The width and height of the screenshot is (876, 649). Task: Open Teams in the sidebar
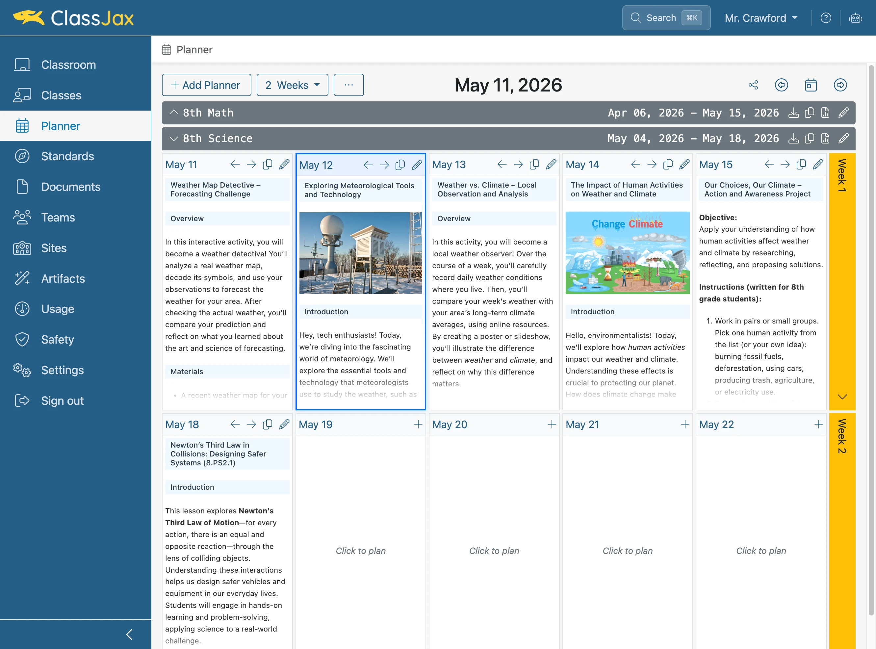[75, 217]
